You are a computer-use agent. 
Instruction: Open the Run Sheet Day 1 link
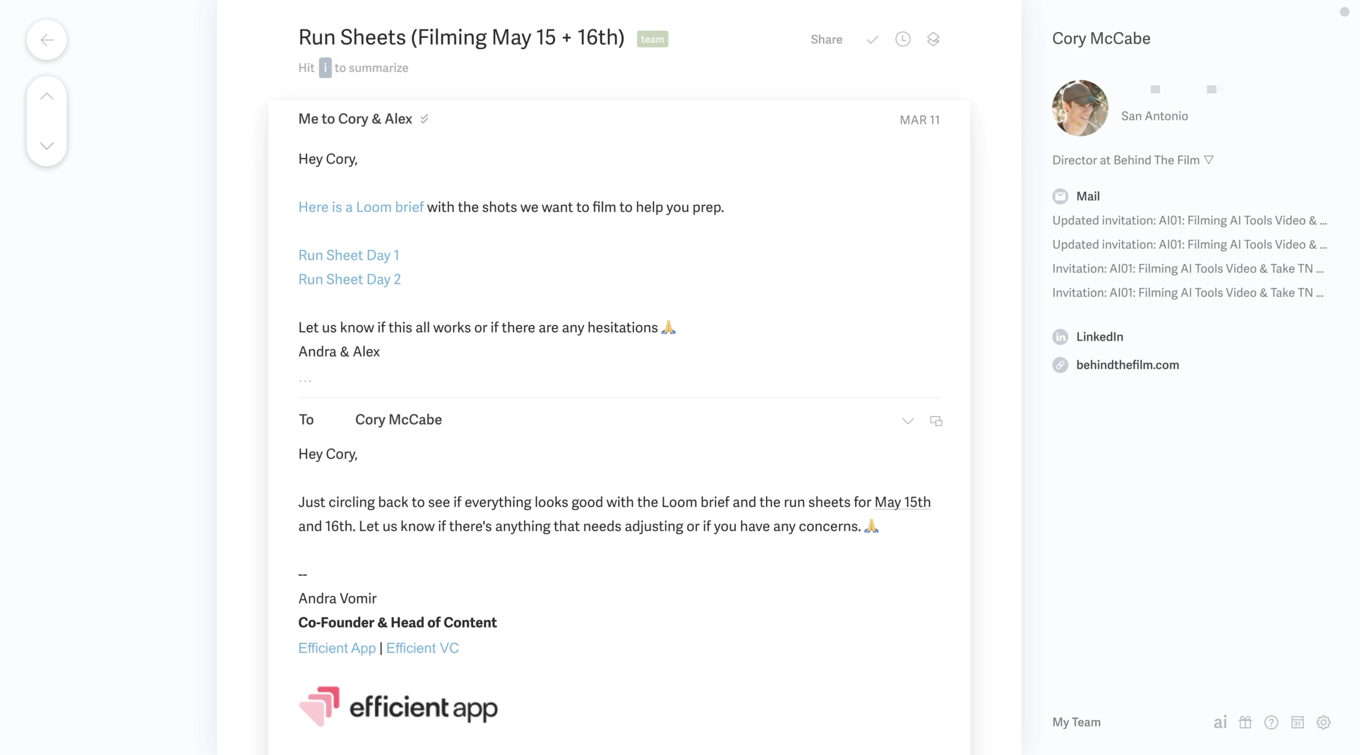coord(348,255)
